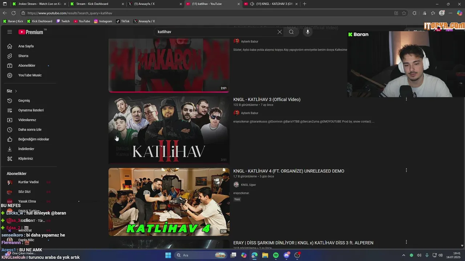Click the Windows Start button
The height and width of the screenshot is (261, 465).
coord(168,255)
